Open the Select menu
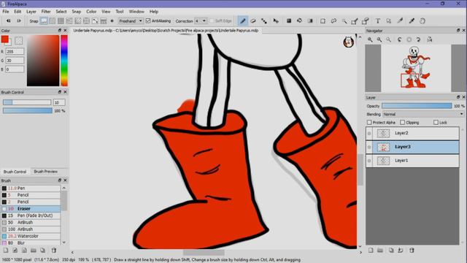This screenshot has height=263, width=467. (61, 12)
